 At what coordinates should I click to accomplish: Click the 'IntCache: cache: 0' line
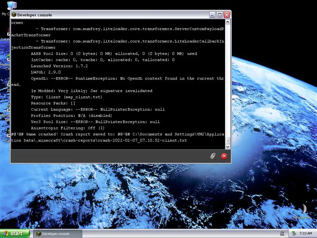click(x=103, y=60)
